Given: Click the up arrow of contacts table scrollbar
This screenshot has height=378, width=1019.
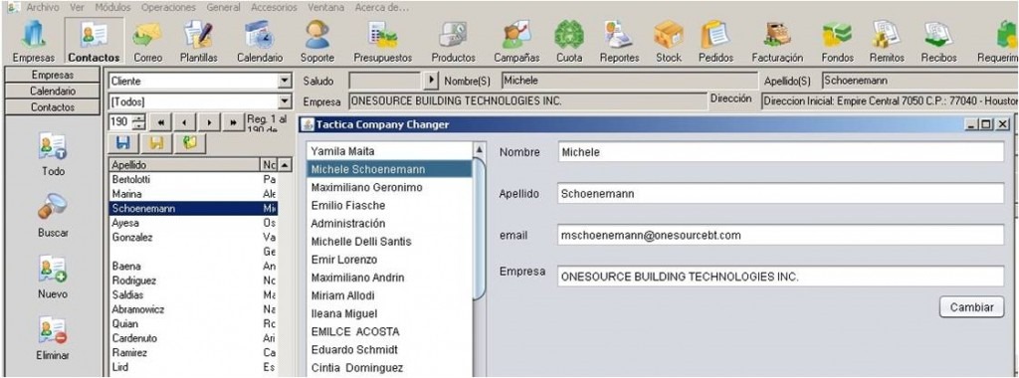Looking at the screenshot, I should coord(284,165).
